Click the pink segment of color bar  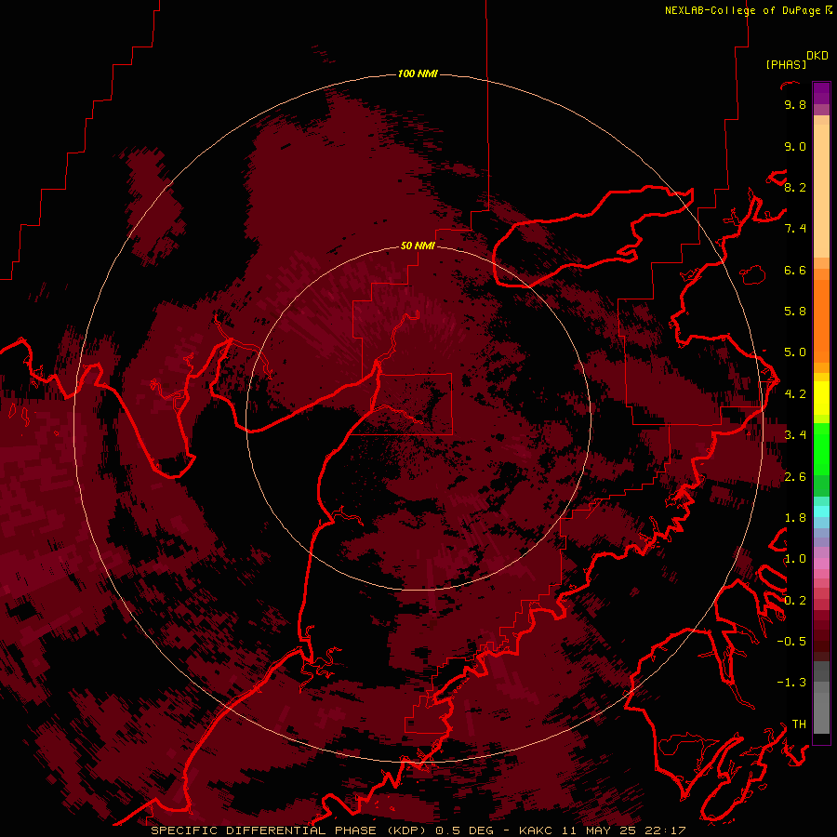tap(821, 563)
